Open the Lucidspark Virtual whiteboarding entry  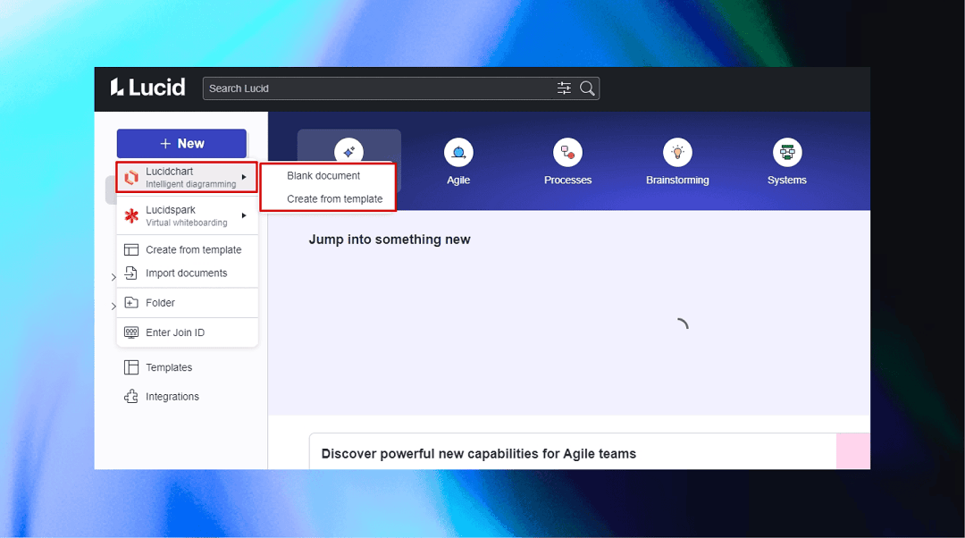[187, 215]
